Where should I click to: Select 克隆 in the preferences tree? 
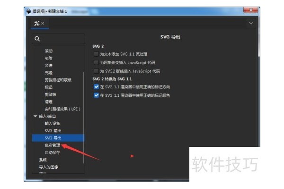click(49, 73)
